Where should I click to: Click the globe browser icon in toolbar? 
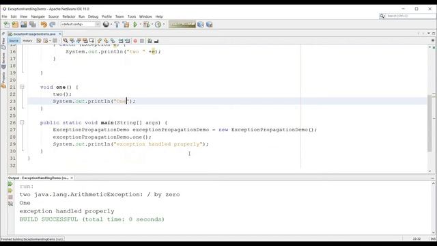(106, 25)
